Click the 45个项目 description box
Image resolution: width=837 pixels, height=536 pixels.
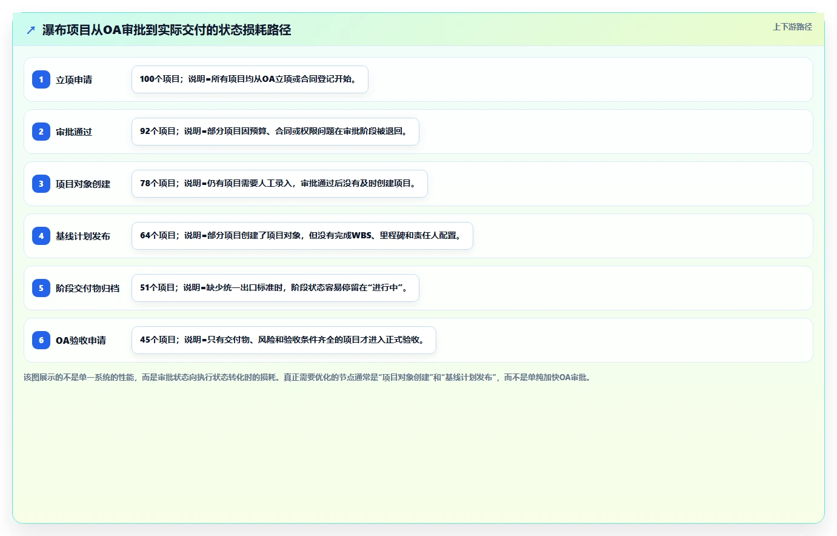284,340
